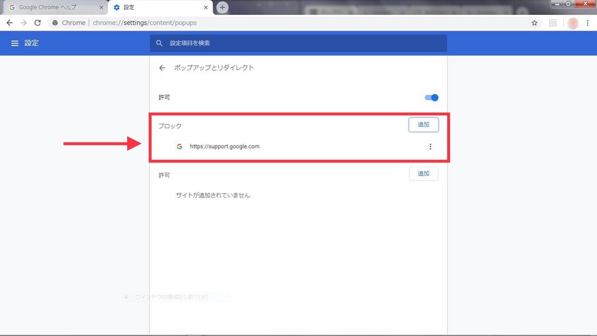Click 追加 button in ブロック section
The width and height of the screenshot is (597, 336).
click(x=423, y=124)
